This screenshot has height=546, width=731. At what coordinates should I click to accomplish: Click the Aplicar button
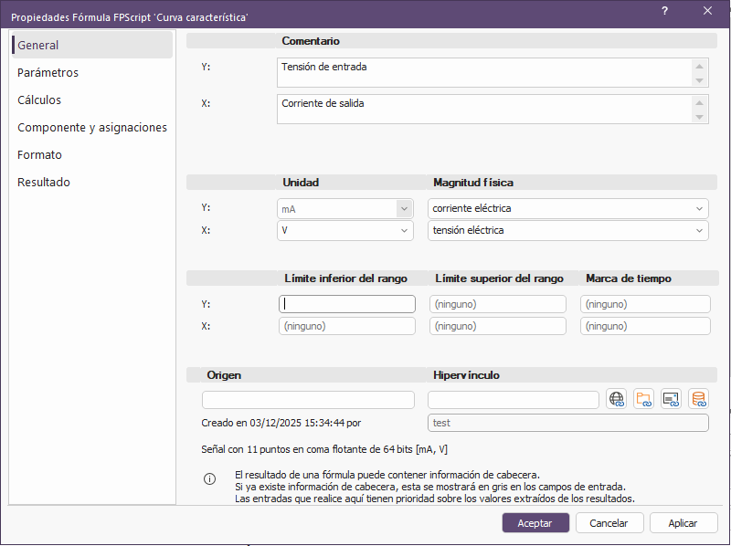[683, 523]
